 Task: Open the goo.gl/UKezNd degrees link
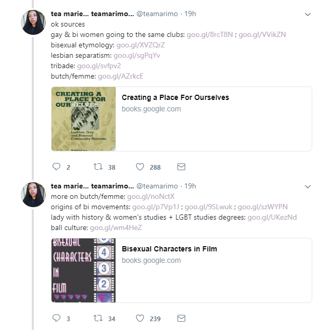[x=272, y=217]
